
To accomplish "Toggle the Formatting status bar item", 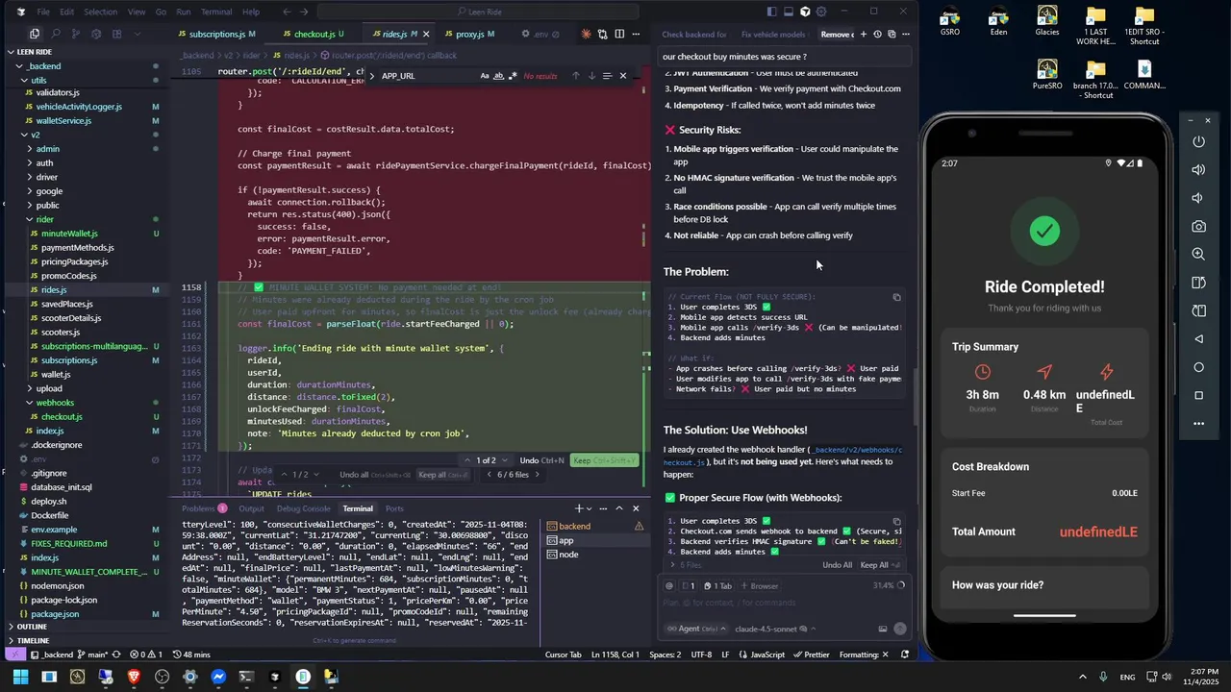I will 864,655.
